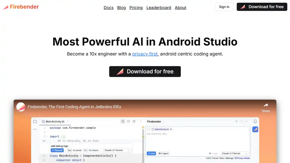The height and width of the screenshot is (163, 290).
Task: Open the editor's vertical dots options menu
Action: [140, 121]
